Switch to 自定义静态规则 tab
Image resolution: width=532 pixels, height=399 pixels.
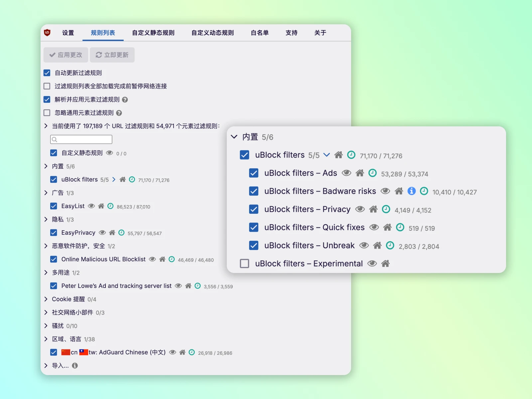click(x=153, y=33)
